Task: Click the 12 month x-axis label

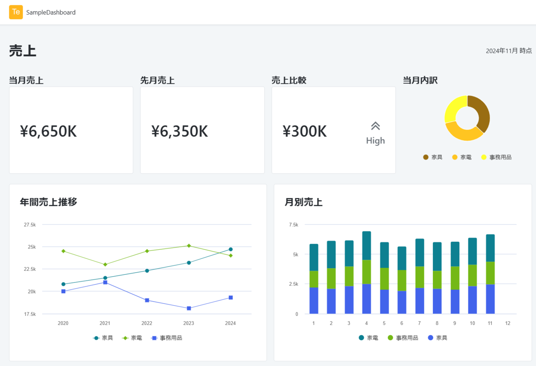Action: pyautogui.click(x=508, y=323)
